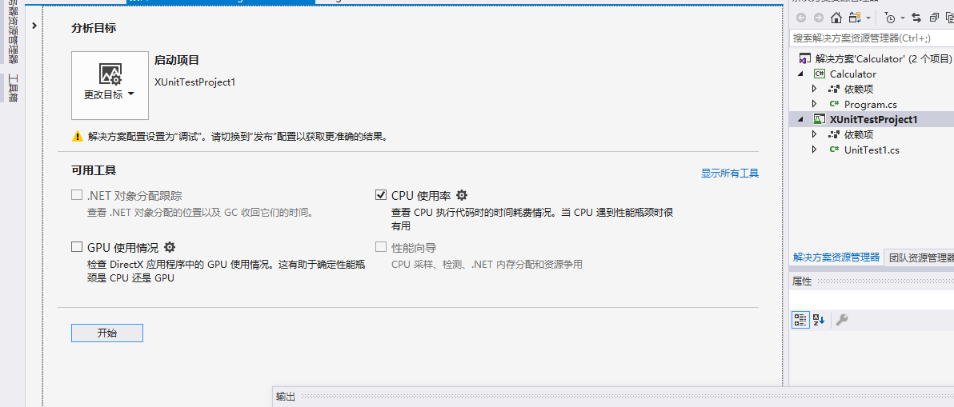
Task: Uncheck the CPU 使用率 checkbox
Action: coord(381,195)
